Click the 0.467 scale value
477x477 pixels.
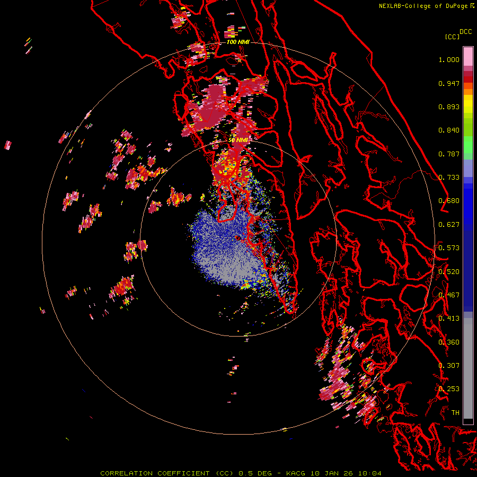pyautogui.click(x=449, y=295)
